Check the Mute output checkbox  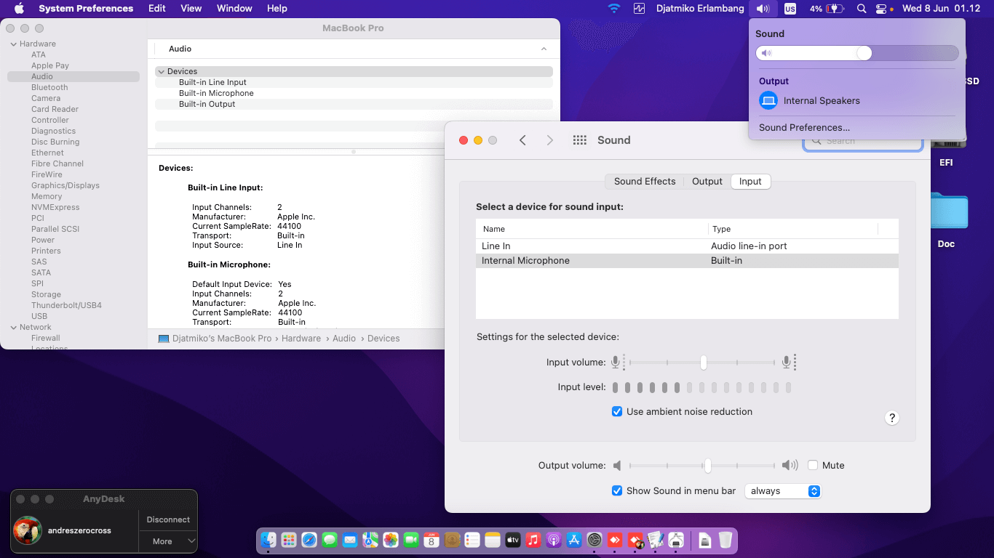[x=813, y=465]
